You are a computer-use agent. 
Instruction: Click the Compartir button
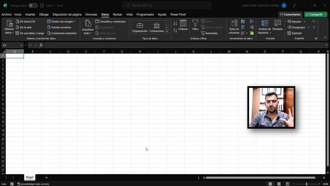pos(316,14)
